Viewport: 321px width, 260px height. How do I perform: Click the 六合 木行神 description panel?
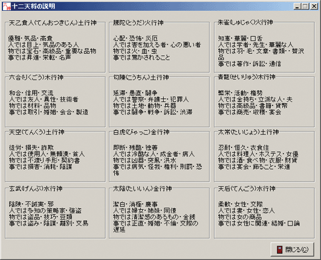pyautogui.click(x=55, y=101)
